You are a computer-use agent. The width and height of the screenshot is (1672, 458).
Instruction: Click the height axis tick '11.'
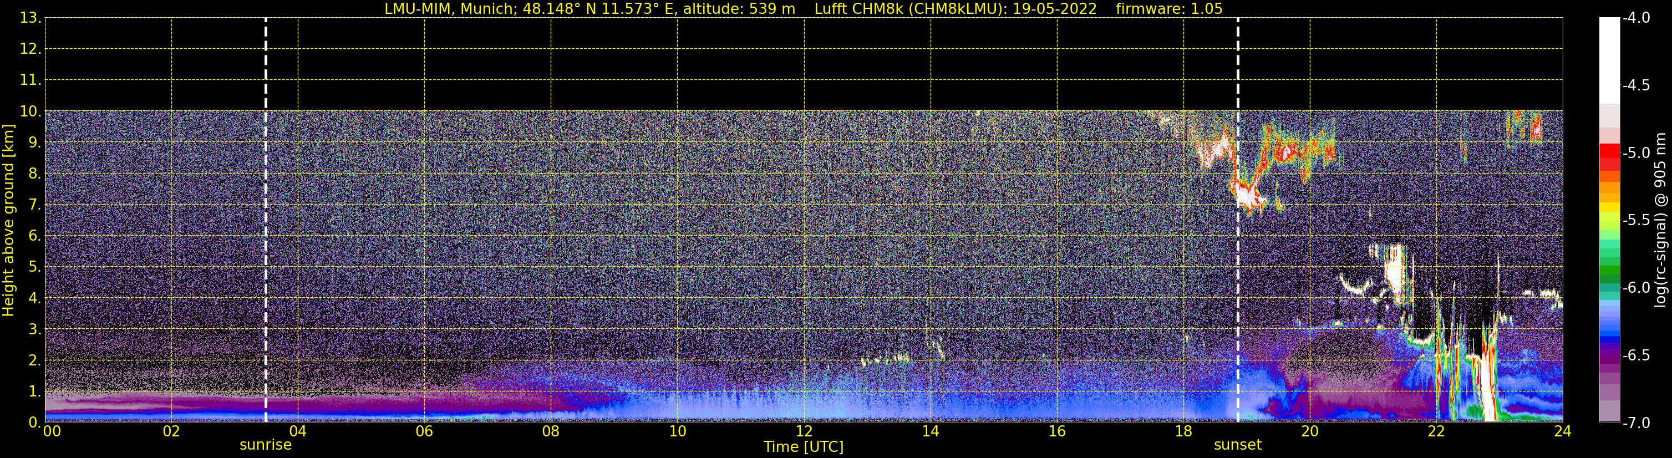coord(31,80)
